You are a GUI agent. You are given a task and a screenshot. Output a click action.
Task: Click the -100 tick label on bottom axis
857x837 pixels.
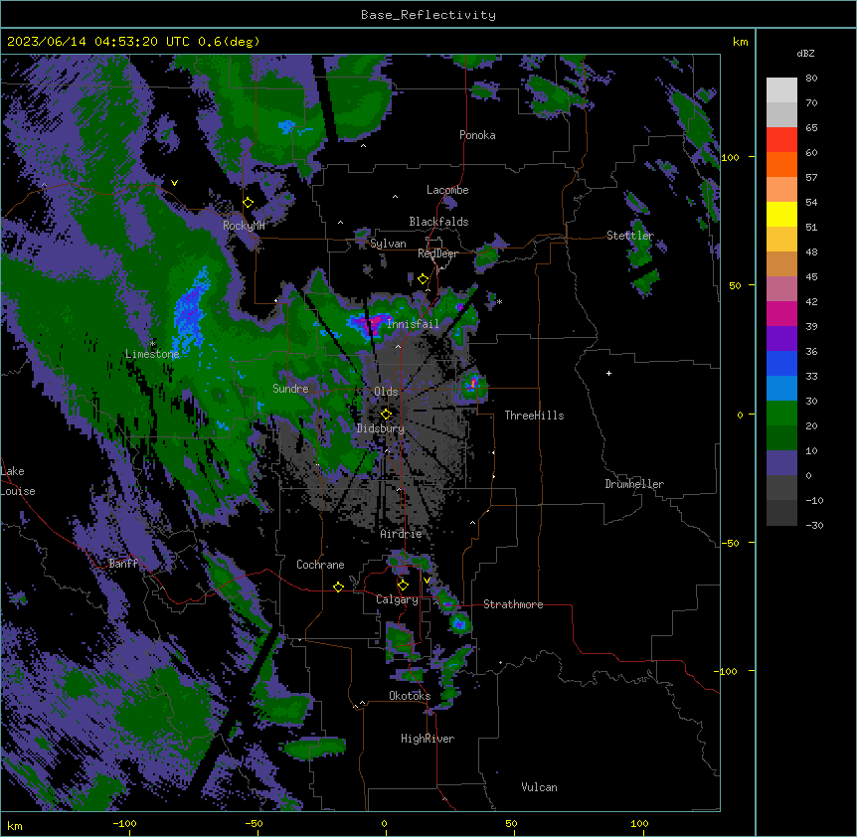tap(124, 823)
